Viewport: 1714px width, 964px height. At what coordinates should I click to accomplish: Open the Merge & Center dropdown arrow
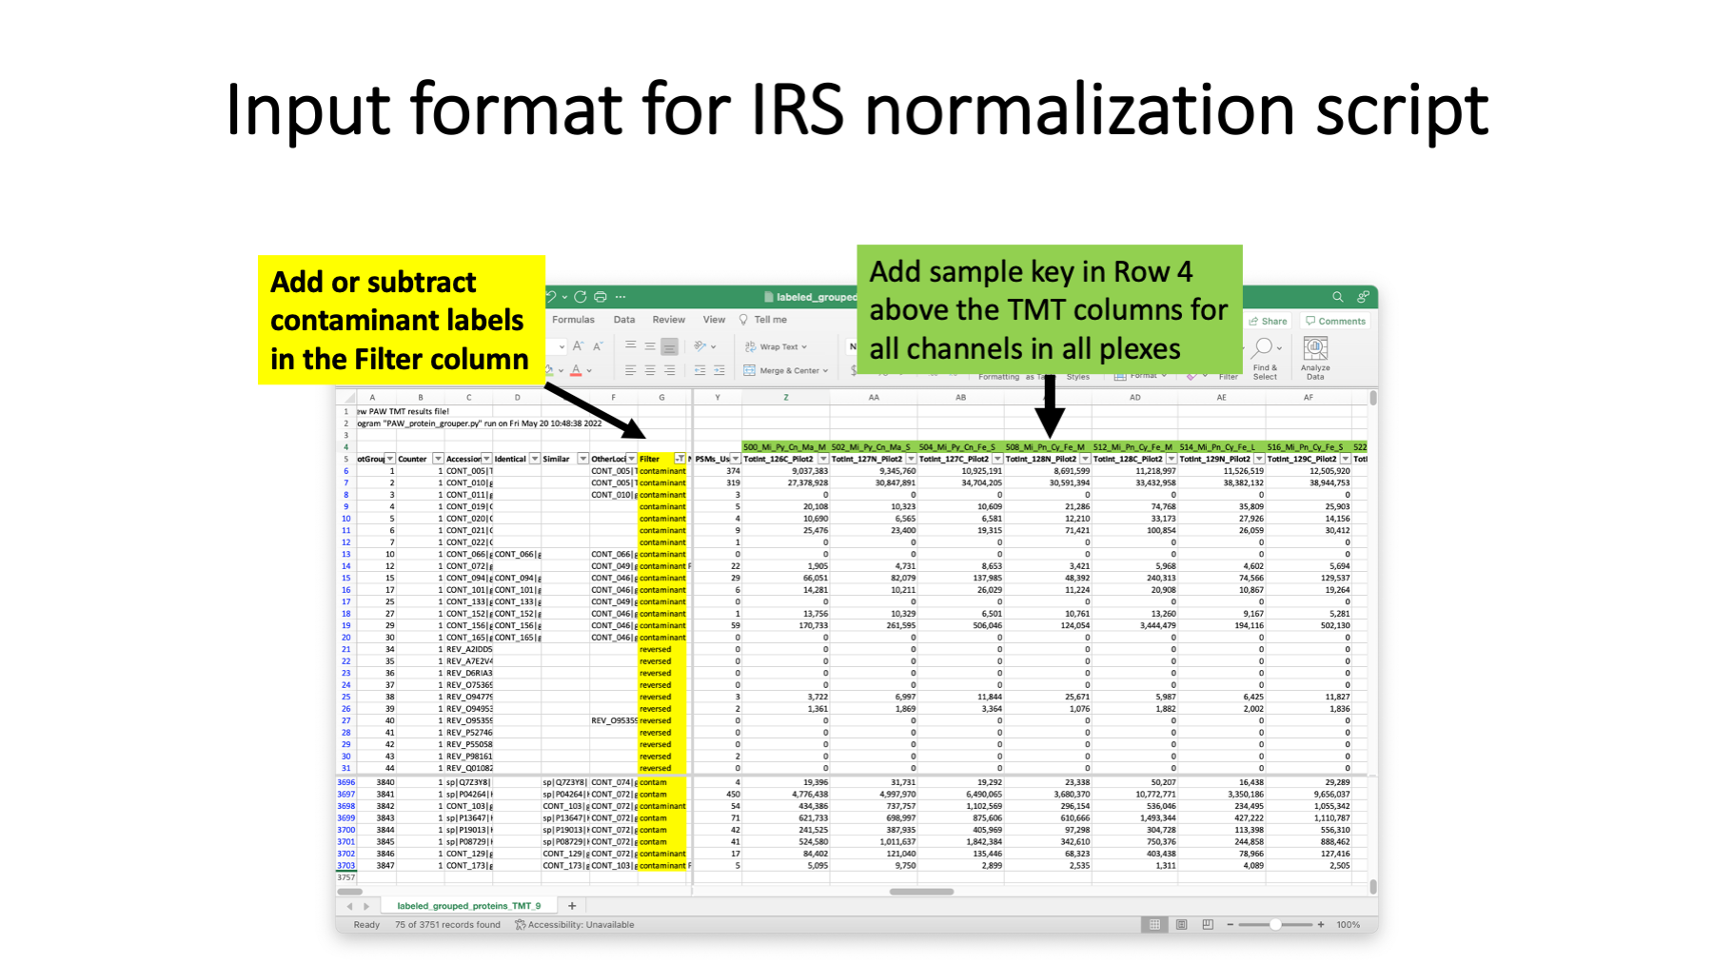click(826, 371)
